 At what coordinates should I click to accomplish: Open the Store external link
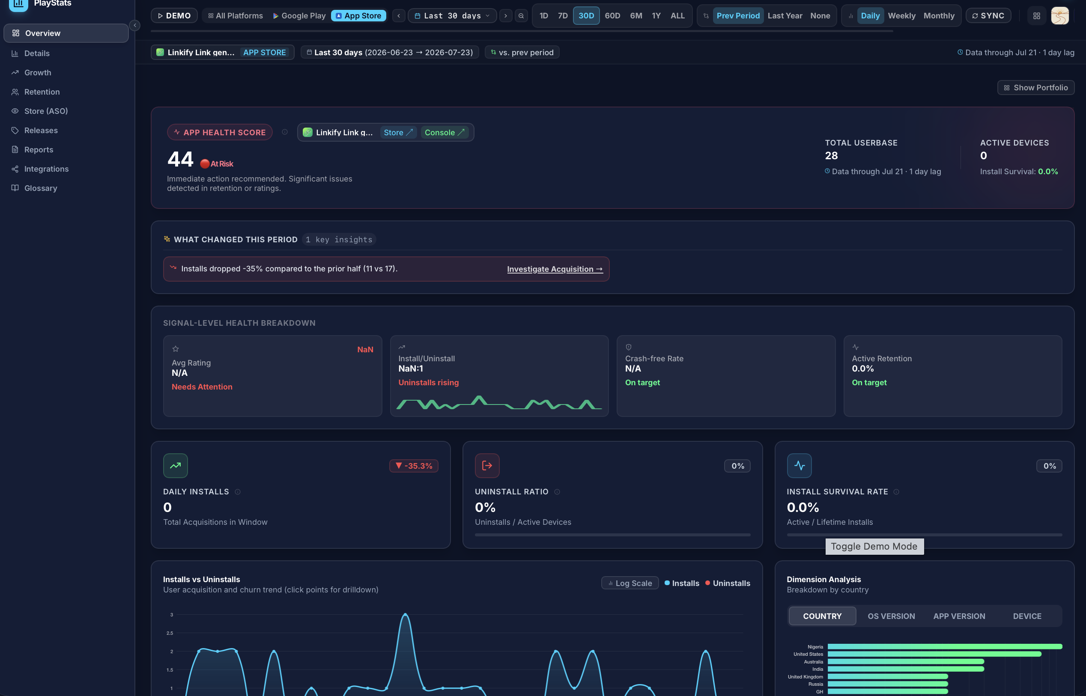coord(398,132)
